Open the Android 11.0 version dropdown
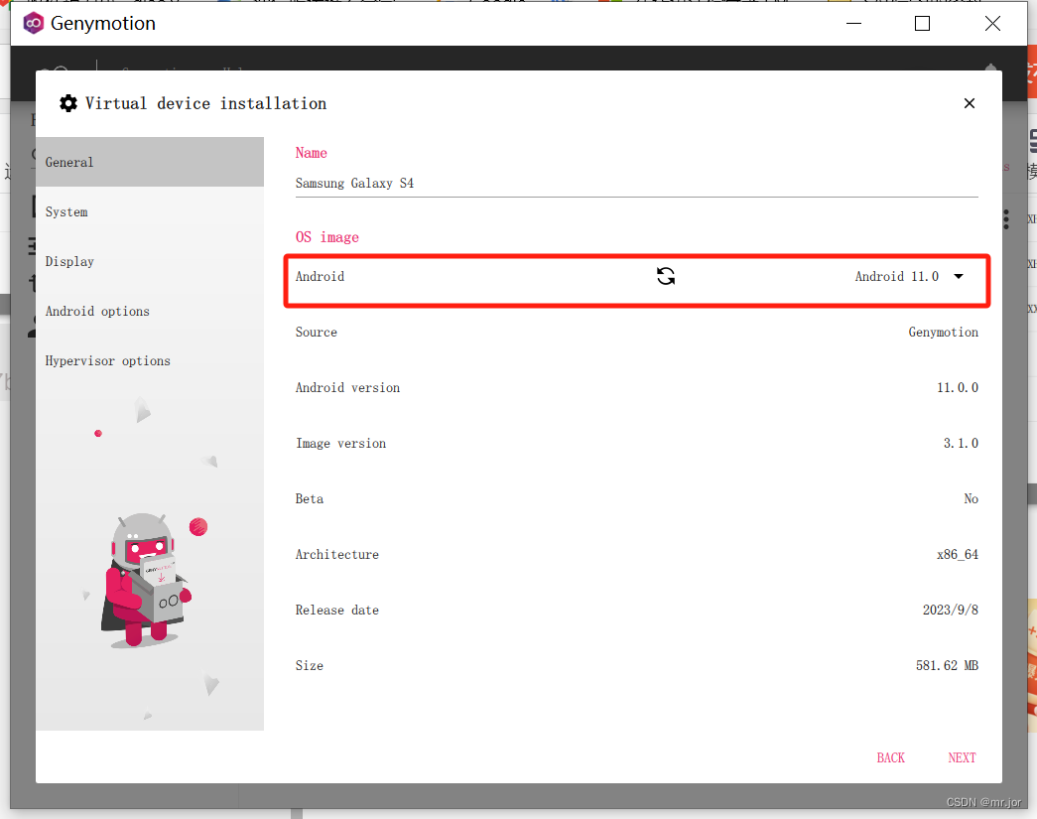 909,277
